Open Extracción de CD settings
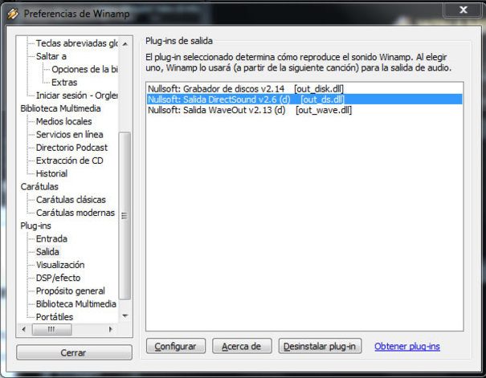 click(69, 161)
